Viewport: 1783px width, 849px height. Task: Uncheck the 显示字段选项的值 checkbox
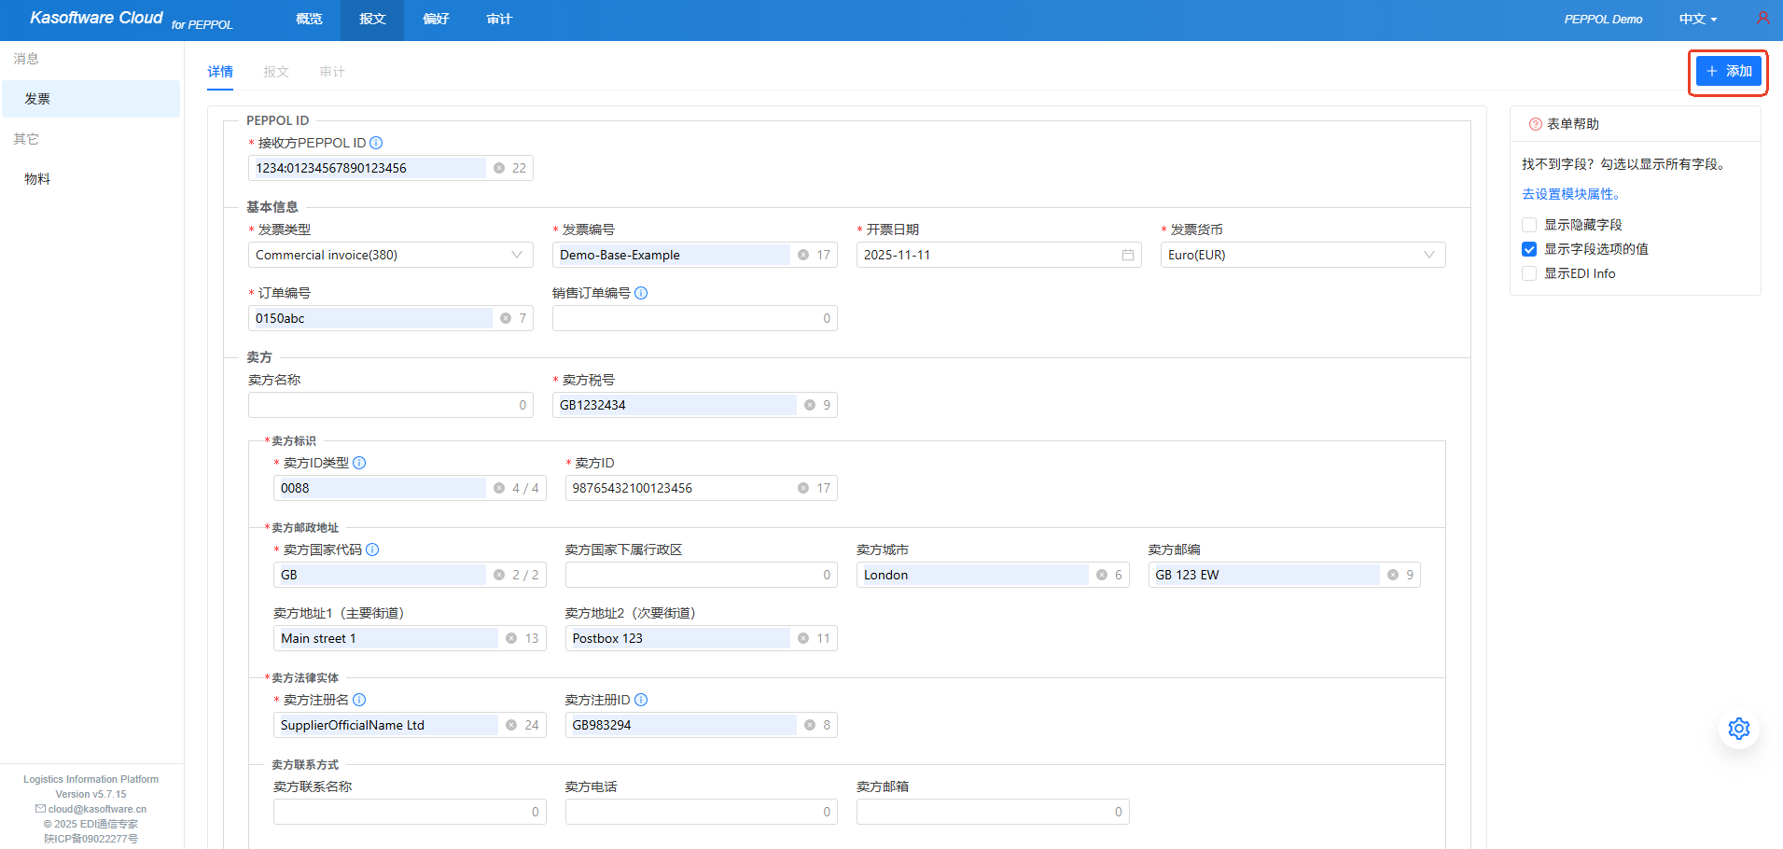[x=1529, y=249]
